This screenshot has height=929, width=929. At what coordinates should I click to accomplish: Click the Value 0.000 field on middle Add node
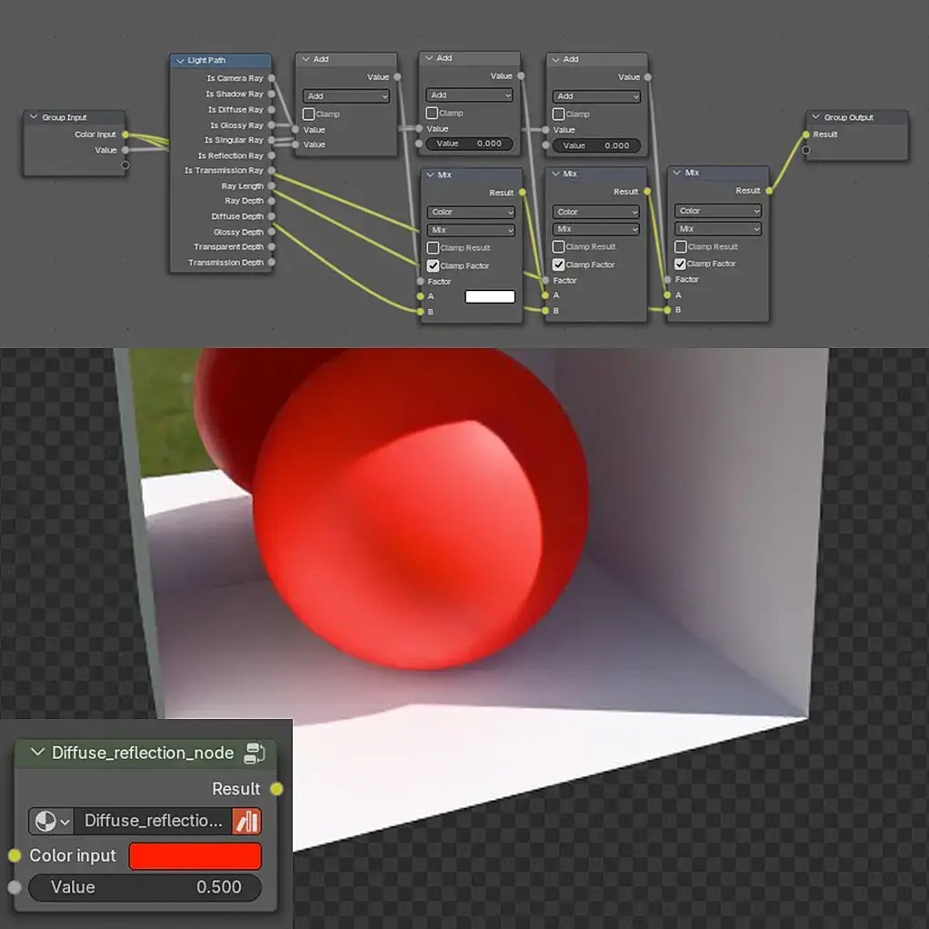[469, 144]
